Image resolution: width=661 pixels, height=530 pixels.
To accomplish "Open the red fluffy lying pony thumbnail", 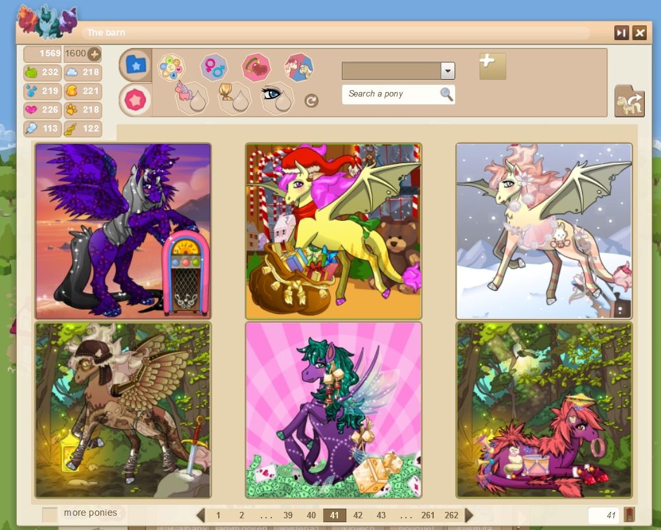I will click(544, 410).
